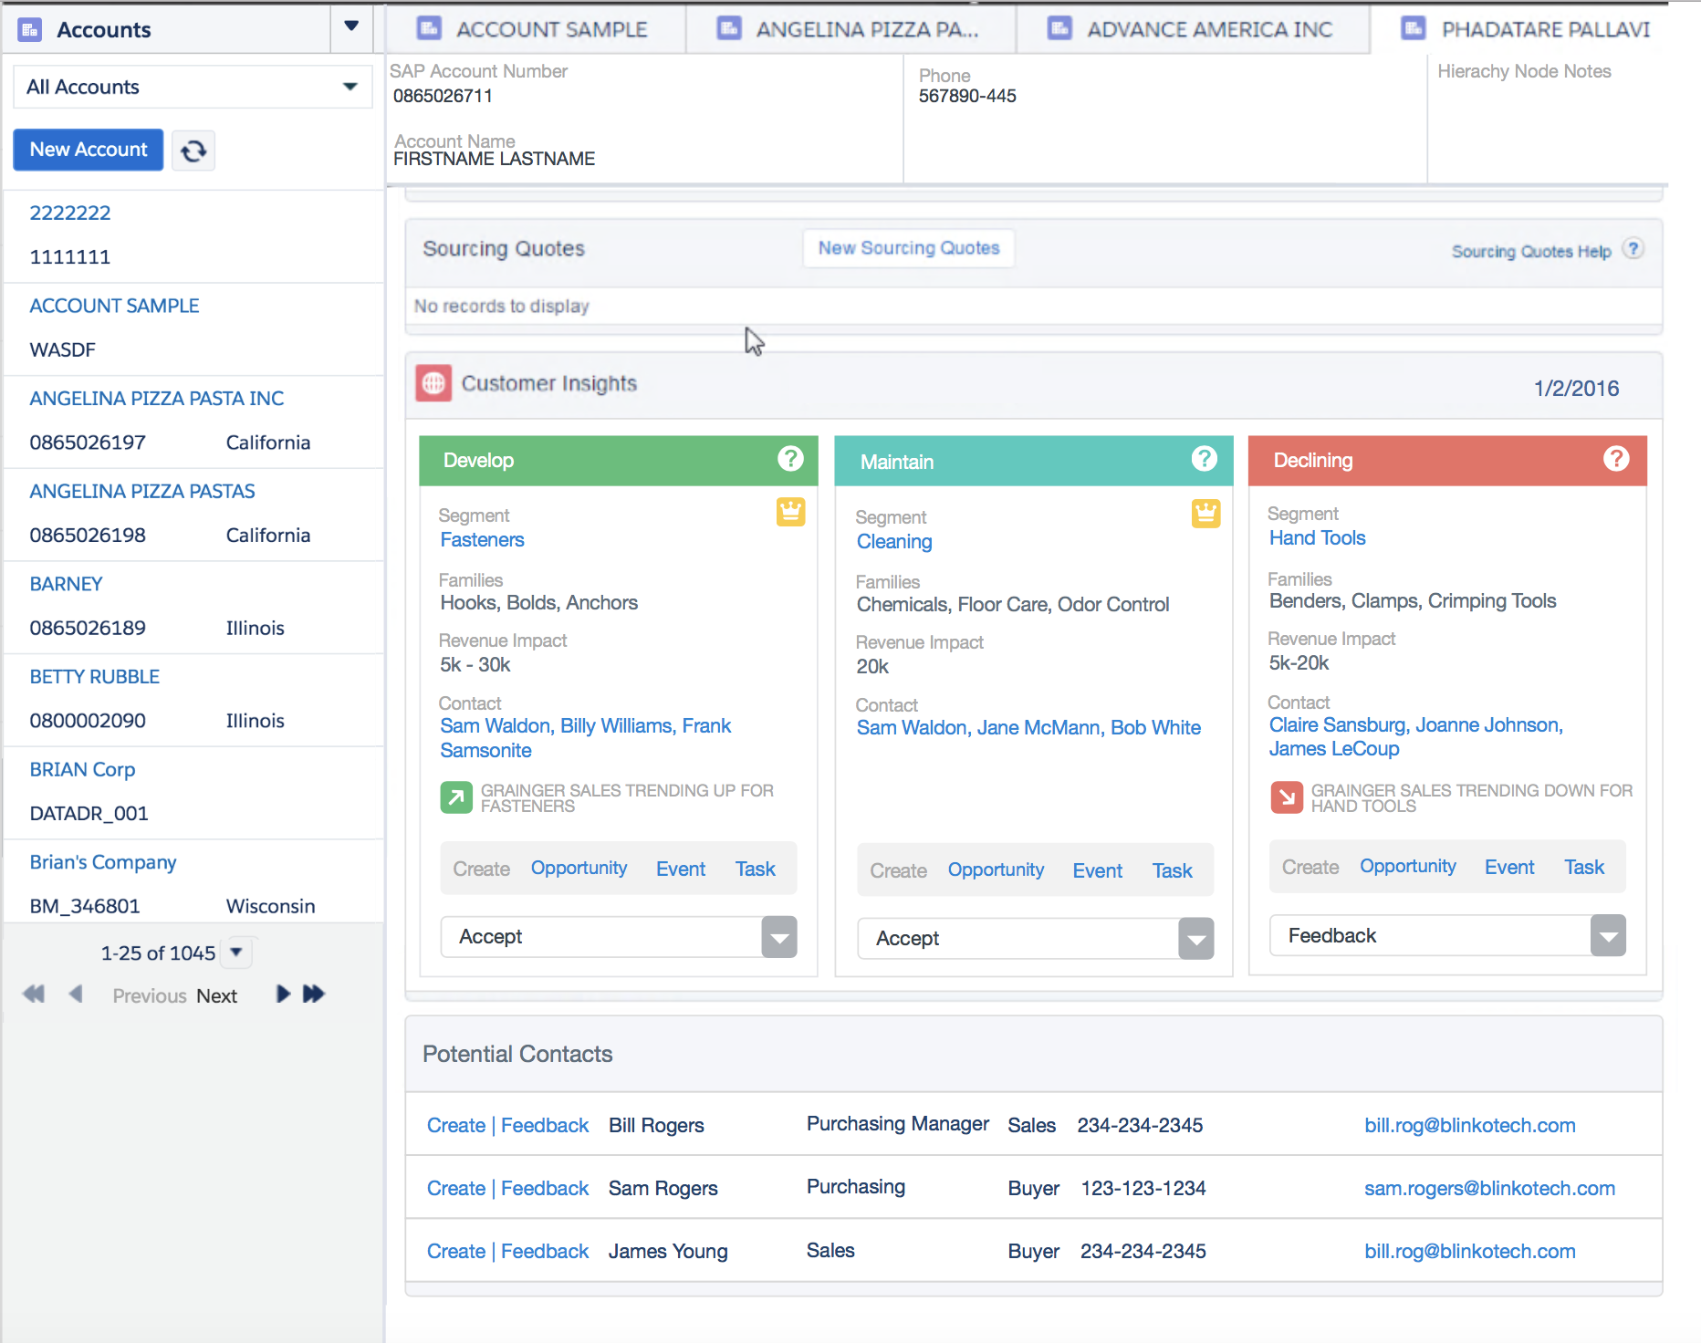Viewport: 1701px width, 1343px height.
Task: Click the ANGELINA PIZZA PA... tab icon
Action: click(x=729, y=28)
